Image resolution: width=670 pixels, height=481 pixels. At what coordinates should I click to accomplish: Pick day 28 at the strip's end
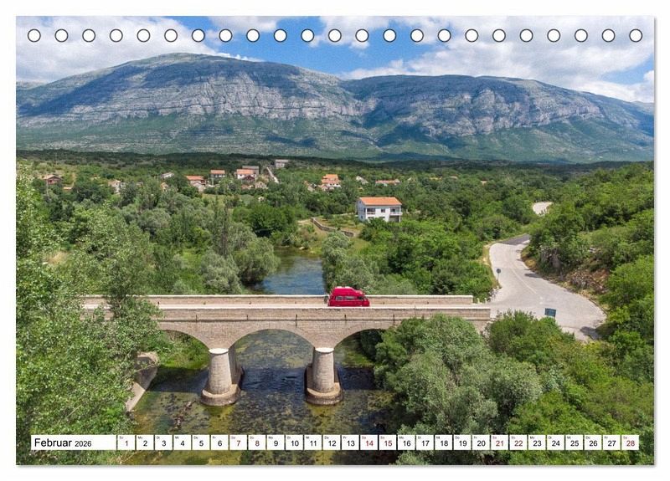pos(630,443)
